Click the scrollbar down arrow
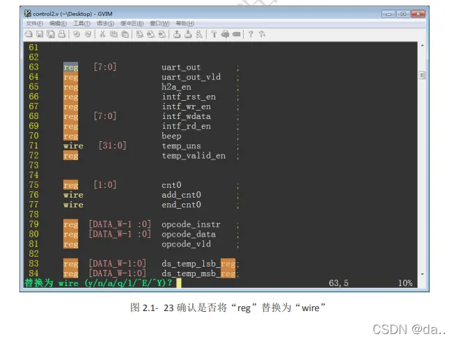Viewport: 456px width, 341px height. pyautogui.click(x=423, y=274)
